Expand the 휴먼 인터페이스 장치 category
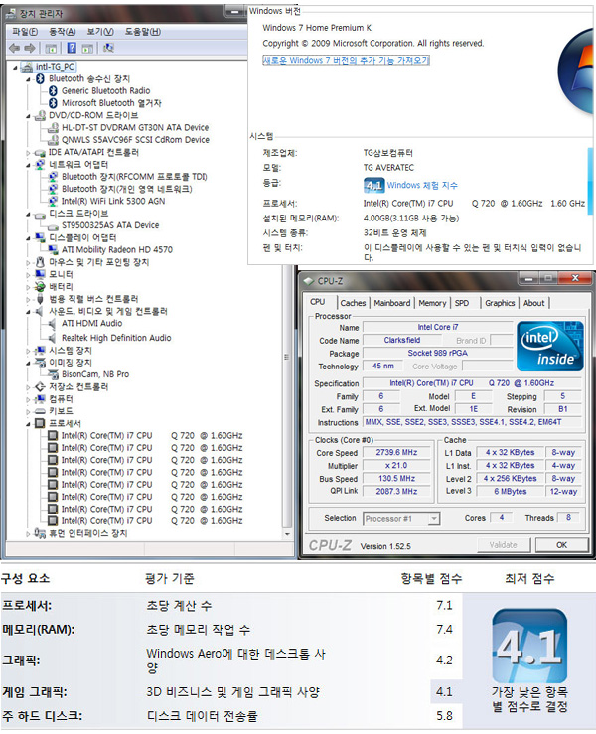This screenshot has height=734, width=596. [28, 533]
